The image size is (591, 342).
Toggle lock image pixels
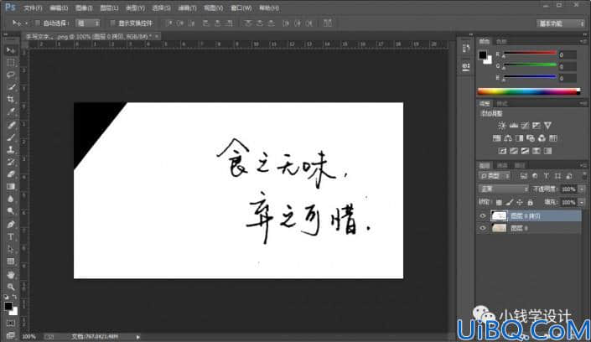tap(510, 203)
